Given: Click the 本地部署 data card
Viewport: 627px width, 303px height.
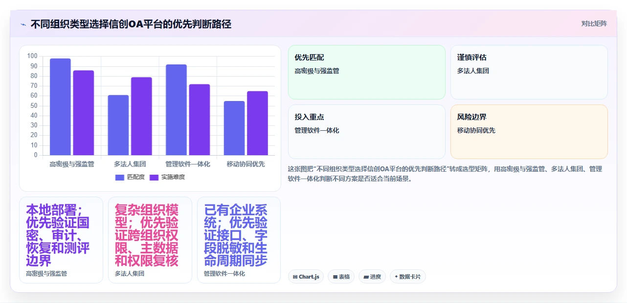Looking at the screenshot, I should 61,240.
